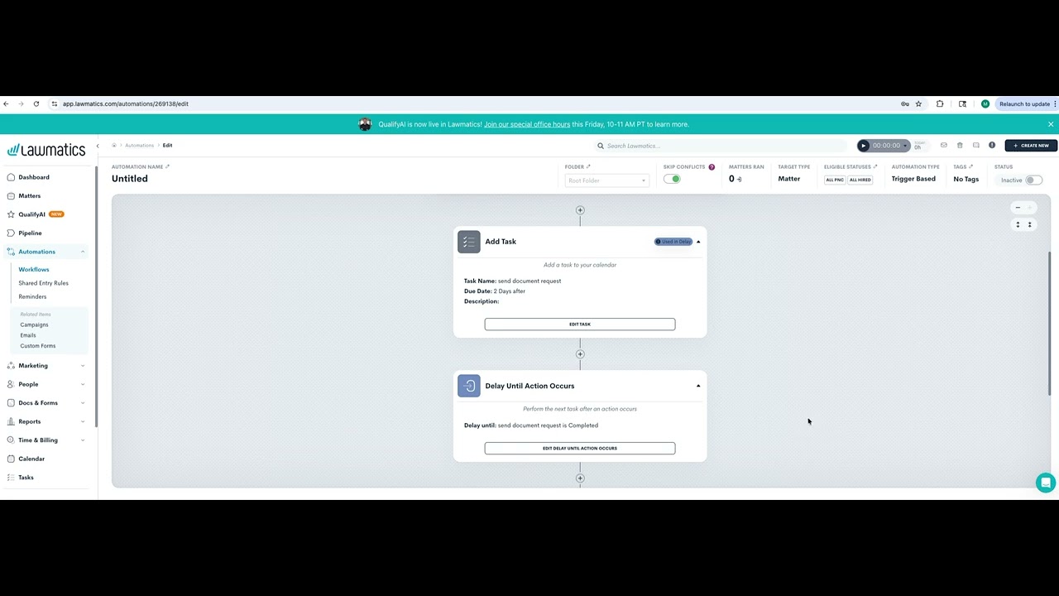The image size is (1059, 596).
Task: Click the home breadcrumb icon
Action: [114, 146]
